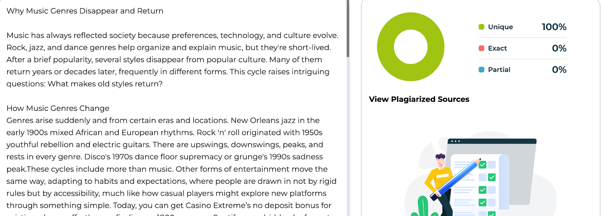Viewport: 601px width, 216px height.
Task: Select the Exact result label
Action: click(x=497, y=48)
